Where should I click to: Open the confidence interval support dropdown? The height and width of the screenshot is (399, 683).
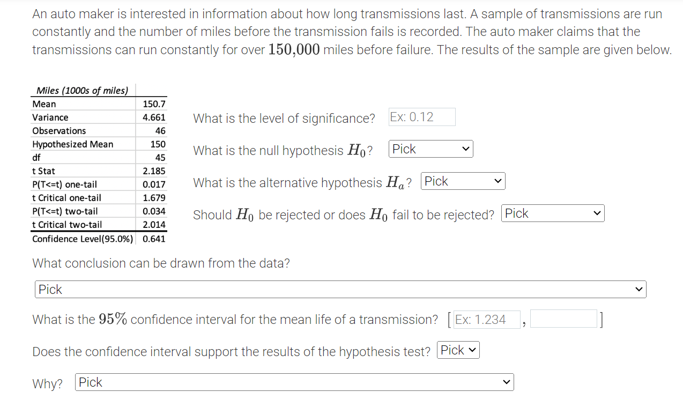(458, 350)
